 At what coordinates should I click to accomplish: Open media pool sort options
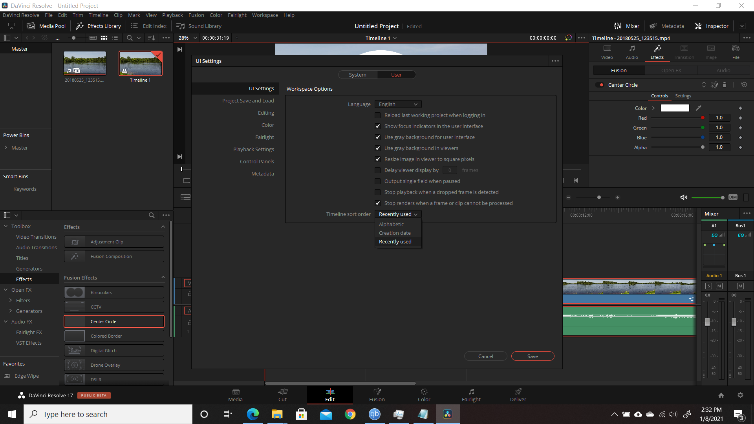click(151, 38)
